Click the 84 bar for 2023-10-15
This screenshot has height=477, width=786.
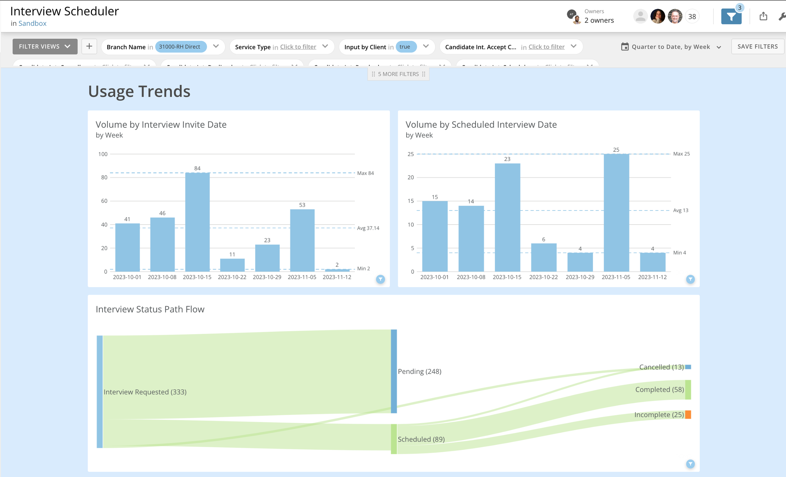(x=197, y=222)
